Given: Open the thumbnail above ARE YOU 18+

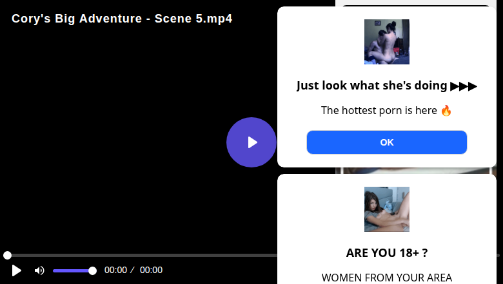Looking at the screenshot, I should [x=387, y=209].
